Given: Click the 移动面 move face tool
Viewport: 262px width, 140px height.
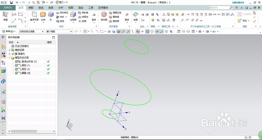Looking at the screenshot, I should 104,15.
